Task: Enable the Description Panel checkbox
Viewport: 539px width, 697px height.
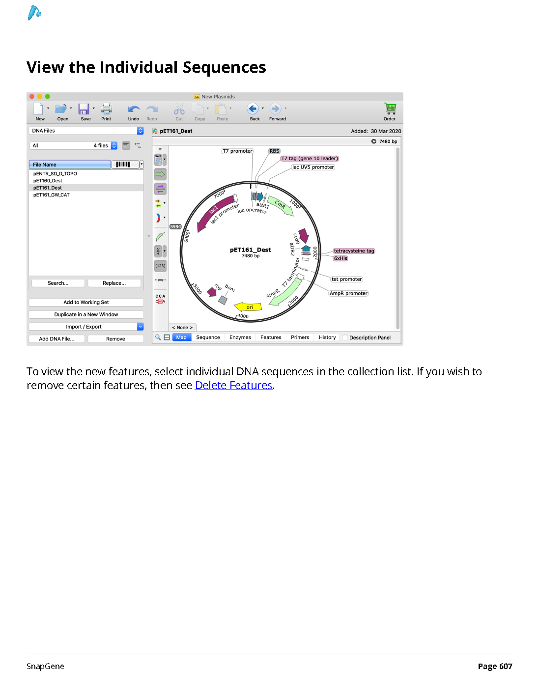Action: point(345,337)
